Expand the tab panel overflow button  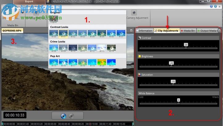[219, 31]
